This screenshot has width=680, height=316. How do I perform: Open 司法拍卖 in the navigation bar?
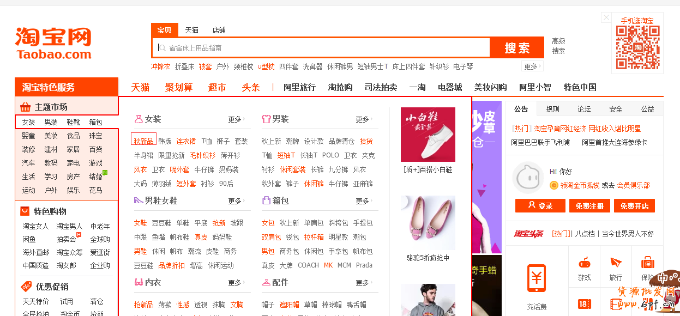coord(381,87)
